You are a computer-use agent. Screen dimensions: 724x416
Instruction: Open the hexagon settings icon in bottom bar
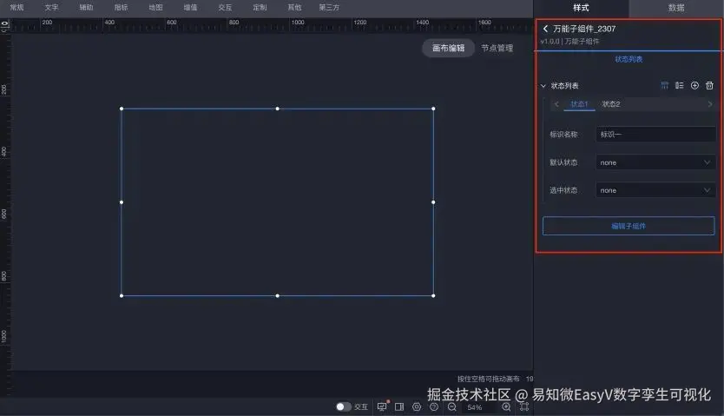[417, 406]
